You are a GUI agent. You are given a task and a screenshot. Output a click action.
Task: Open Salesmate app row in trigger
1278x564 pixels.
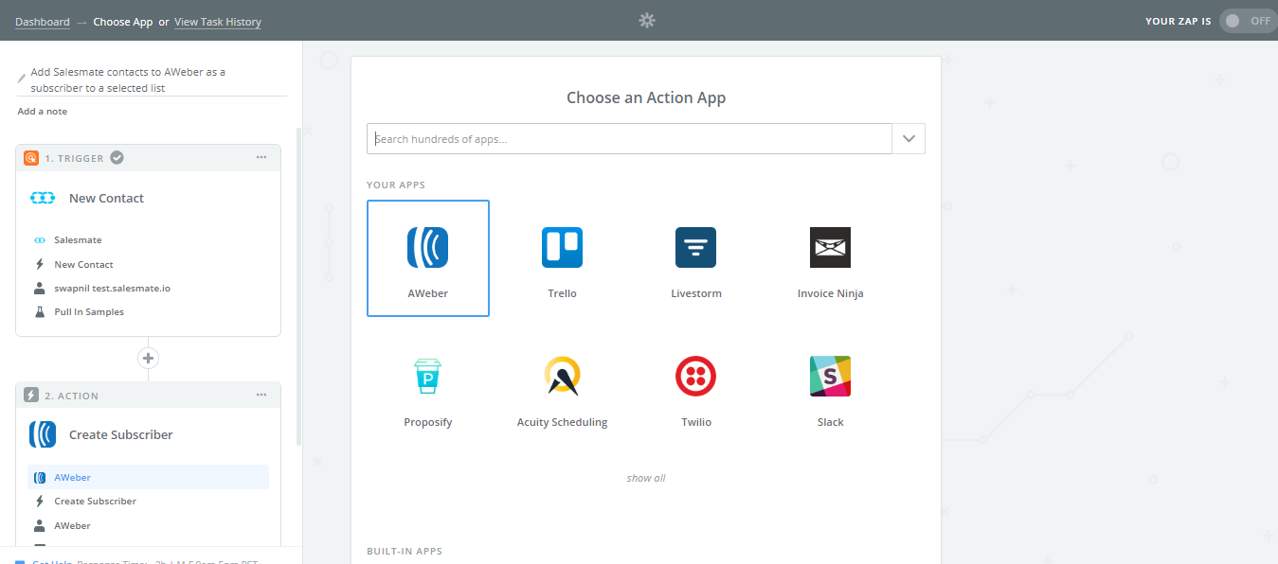[x=149, y=240]
